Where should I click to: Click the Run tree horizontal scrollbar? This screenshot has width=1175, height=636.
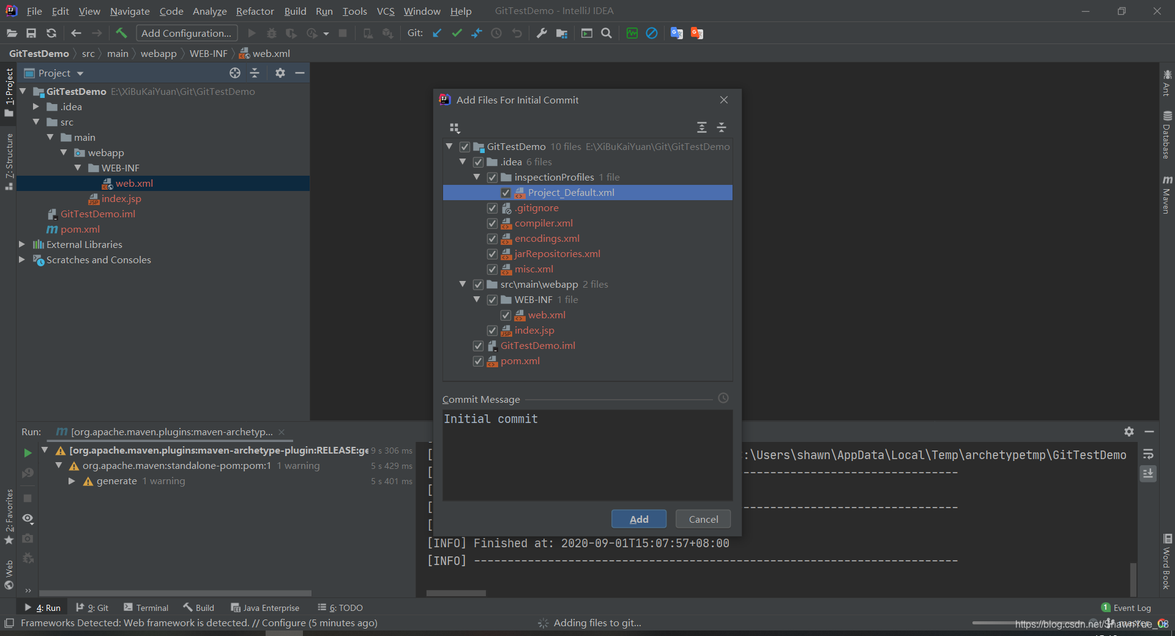pos(175,593)
